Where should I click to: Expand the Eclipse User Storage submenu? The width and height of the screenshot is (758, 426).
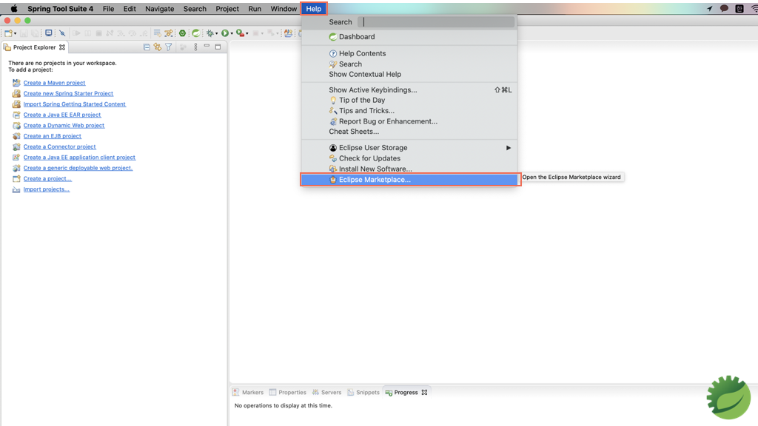[x=409, y=148]
